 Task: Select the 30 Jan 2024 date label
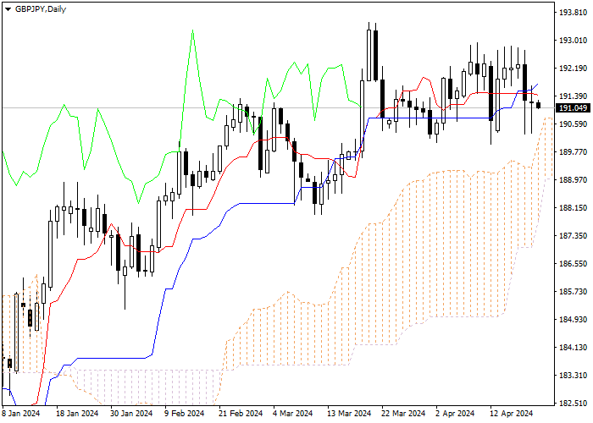131,414
